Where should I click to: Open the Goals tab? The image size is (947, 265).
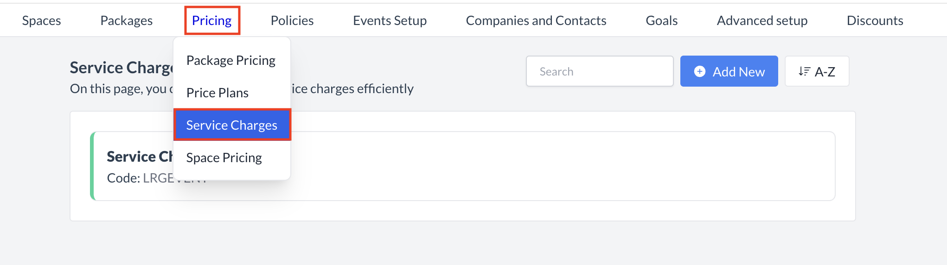click(x=661, y=20)
